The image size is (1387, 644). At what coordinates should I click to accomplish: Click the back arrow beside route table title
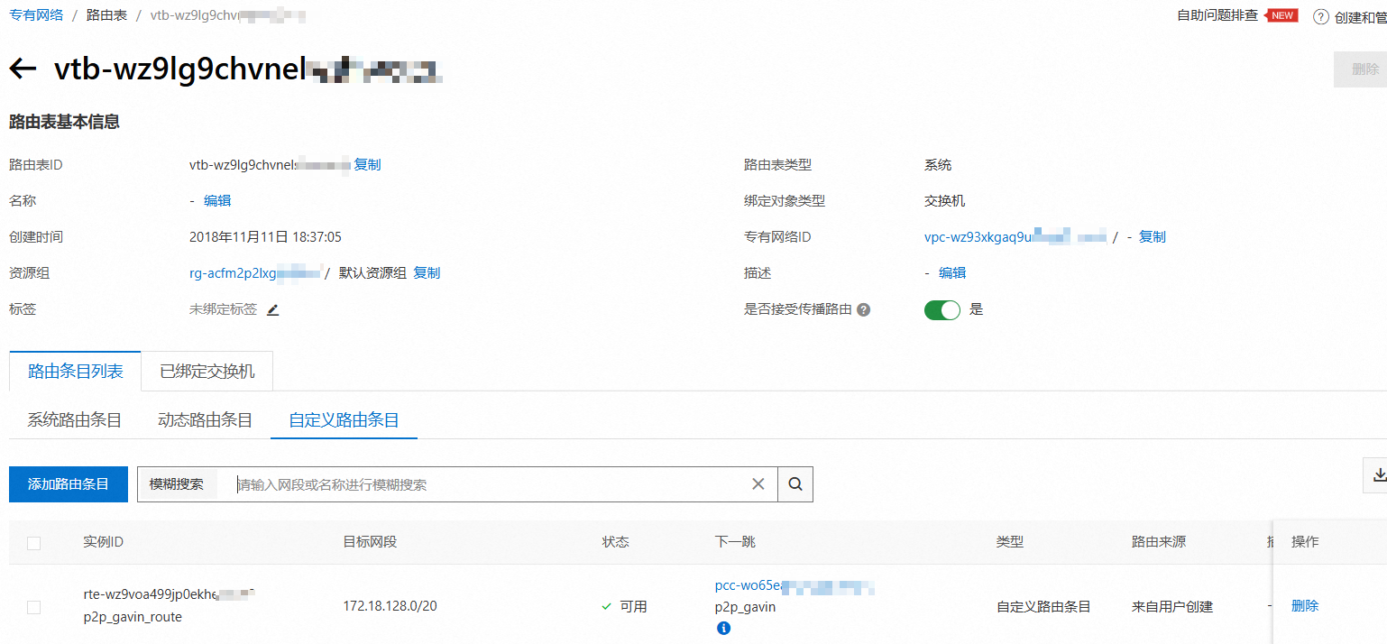click(23, 69)
